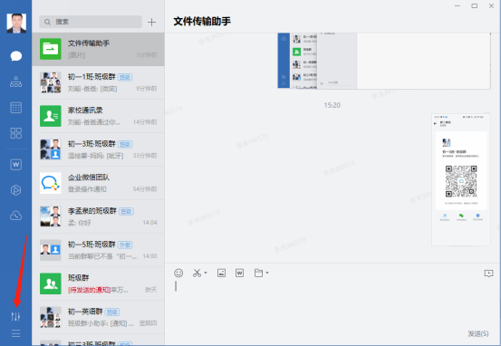Open the 初一3班·班级群 chat

point(98,149)
